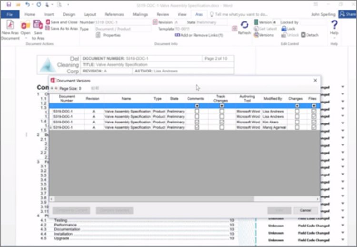Toggle Changes checkbox in Manoj Agarwal row
Image resolution: width=357 pixels, height=247 pixels.
coord(297,127)
